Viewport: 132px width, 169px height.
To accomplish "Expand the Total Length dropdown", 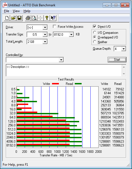I will click(x=45, y=41).
